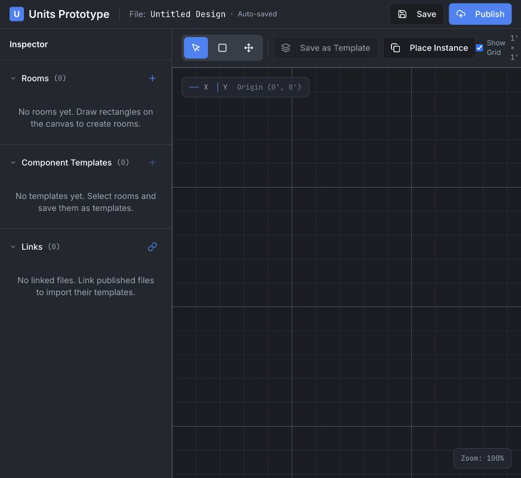Click the Untitled Design file name
Image resolution: width=521 pixels, height=478 pixels.
[188, 14]
